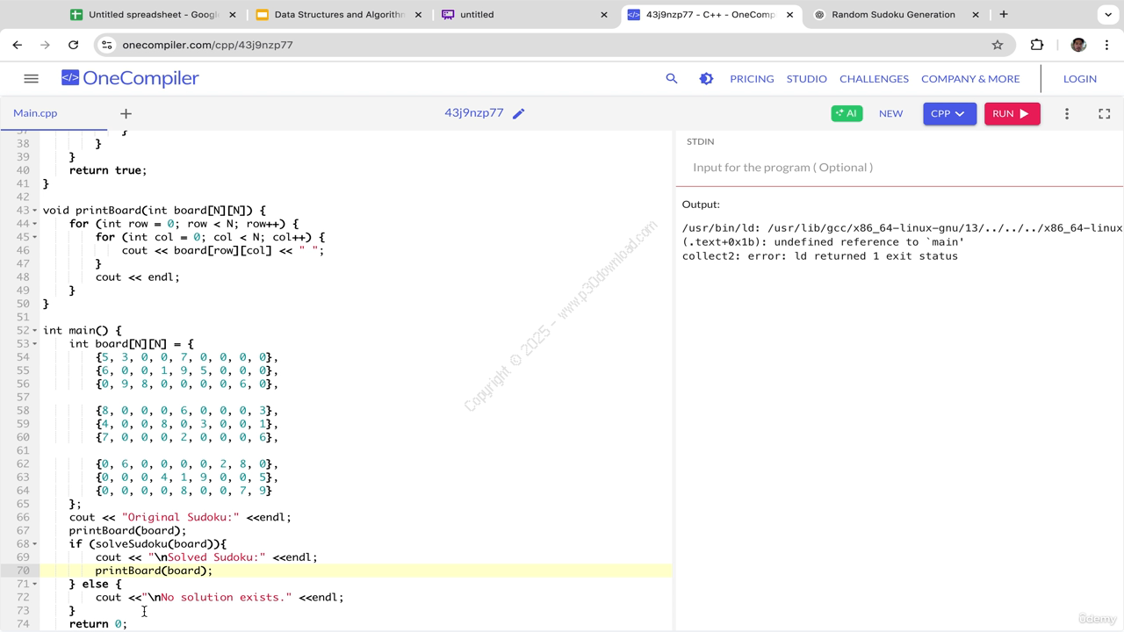The height and width of the screenshot is (632, 1124).
Task: Click the LOGIN link
Action: tap(1079, 78)
